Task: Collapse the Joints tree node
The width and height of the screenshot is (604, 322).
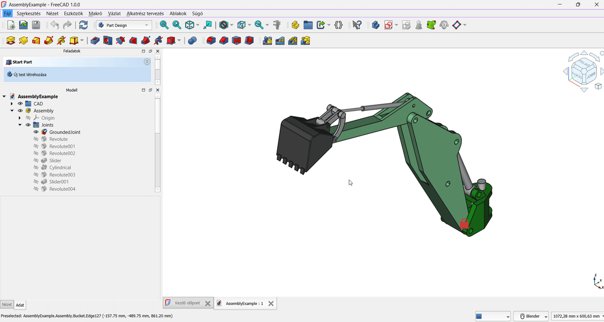Action: (x=20, y=125)
